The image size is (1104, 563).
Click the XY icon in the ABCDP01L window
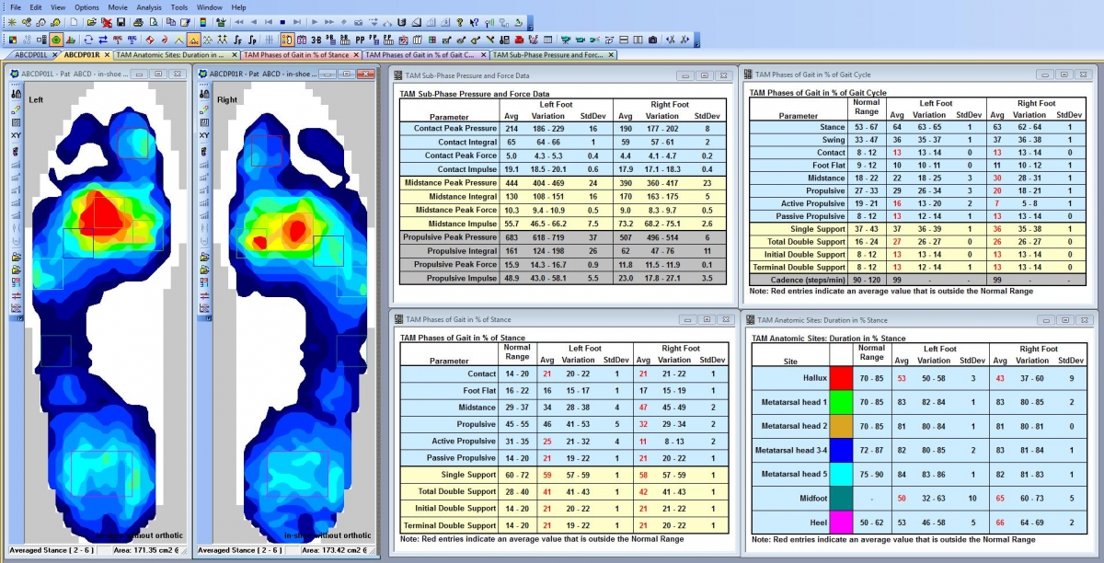coord(16,136)
